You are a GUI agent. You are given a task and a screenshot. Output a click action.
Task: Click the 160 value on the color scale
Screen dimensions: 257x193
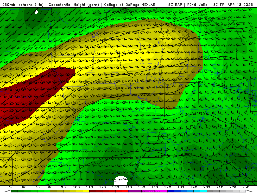(155, 187)
